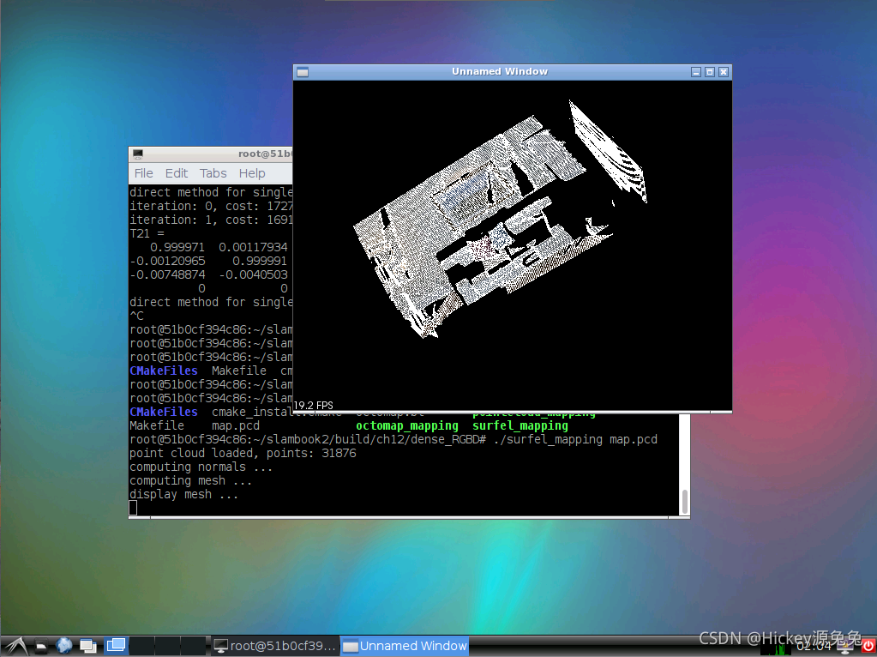Open the terminal window menu icon
The height and width of the screenshot is (657, 877).
[137, 154]
